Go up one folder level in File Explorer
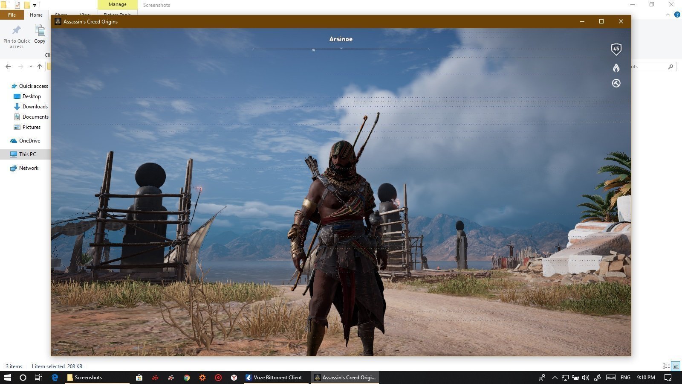682x384 pixels. [40, 67]
